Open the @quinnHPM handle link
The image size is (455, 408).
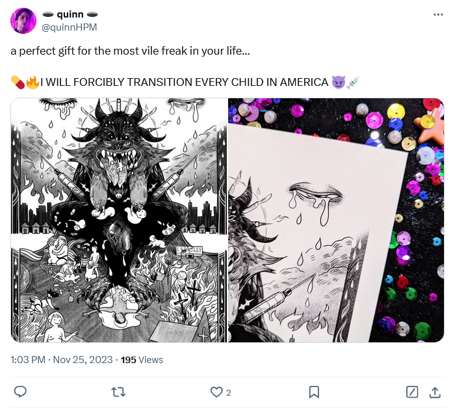click(70, 27)
